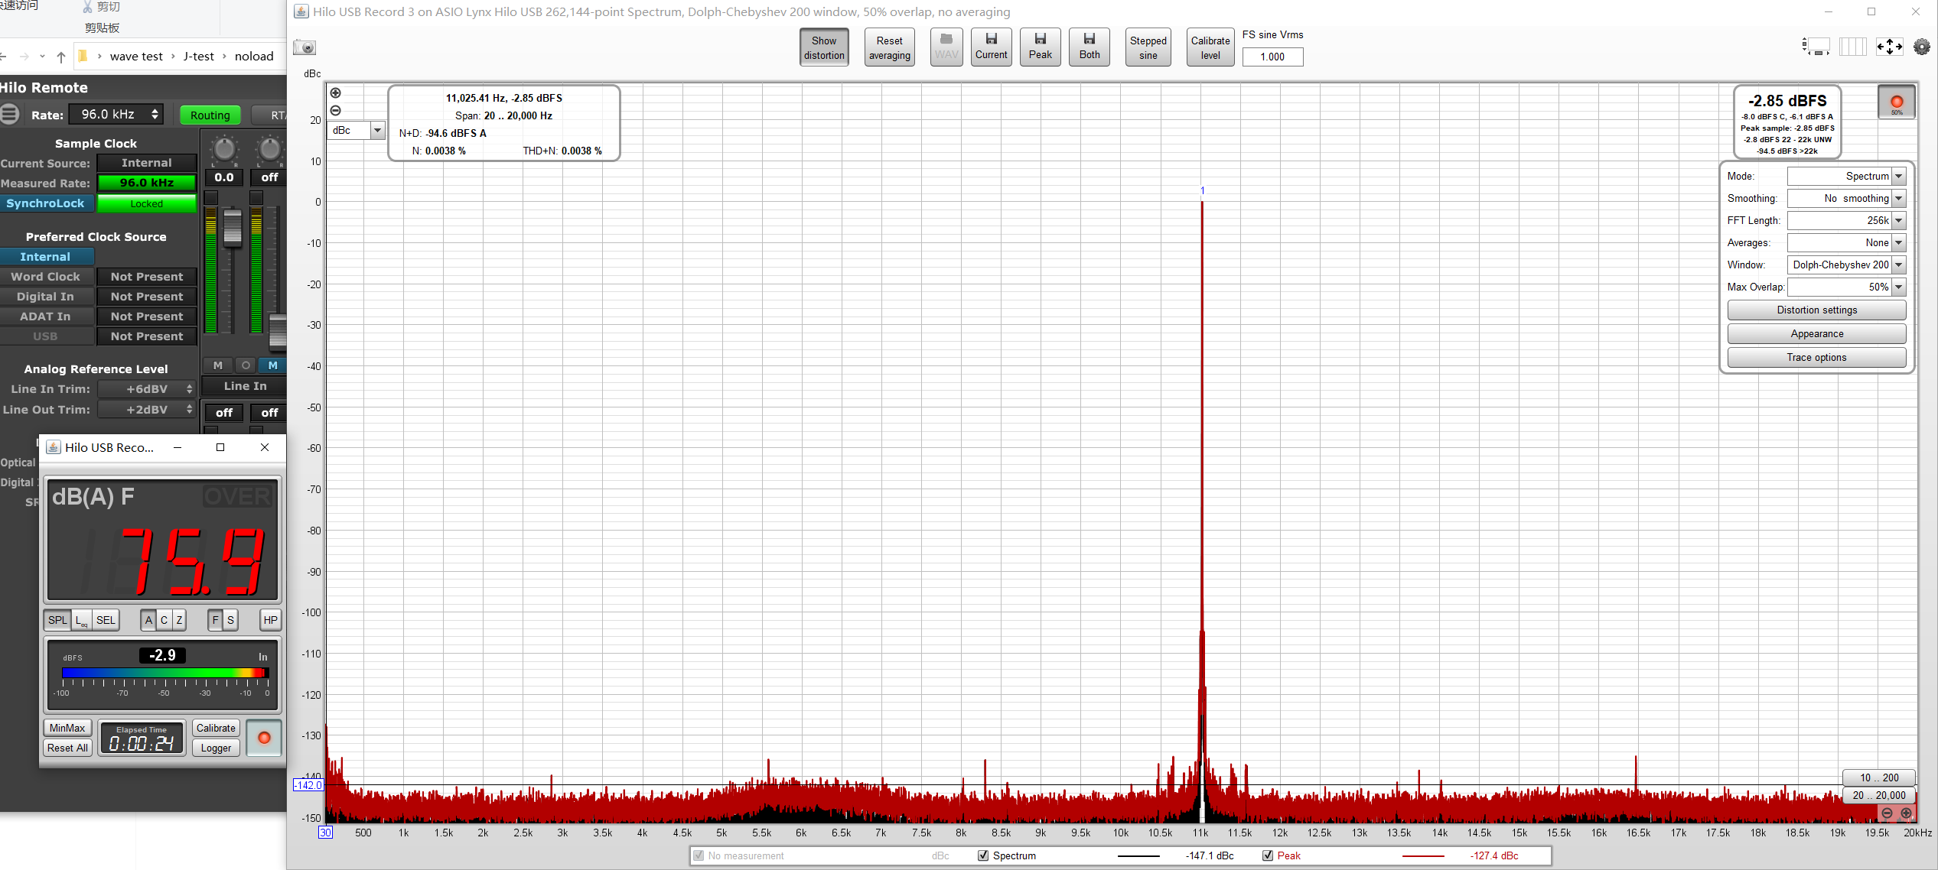Change the Line Out Trim value
Viewport: 1938px width, 870px height.
click(147, 410)
